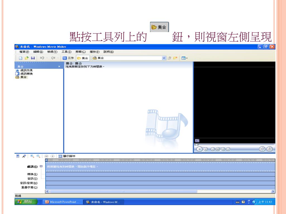Screen dimensions: 286x214
Task: Open the 播放(P) menu
Action: 95,52
